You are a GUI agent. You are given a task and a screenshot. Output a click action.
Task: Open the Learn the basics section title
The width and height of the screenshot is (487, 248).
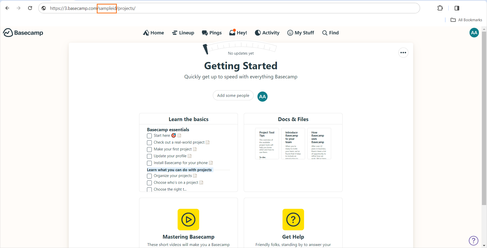pyautogui.click(x=189, y=119)
